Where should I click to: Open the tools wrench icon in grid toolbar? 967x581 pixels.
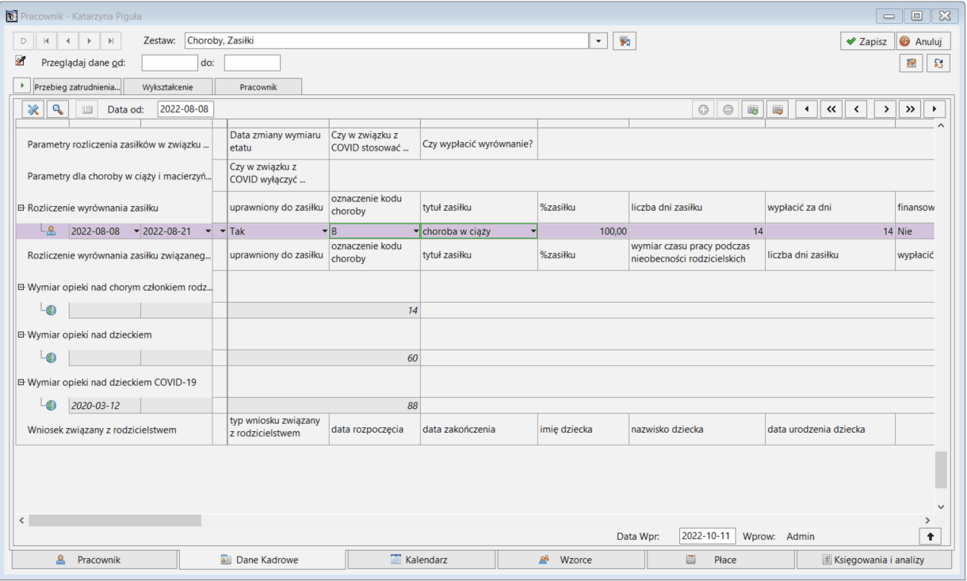(x=33, y=109)
